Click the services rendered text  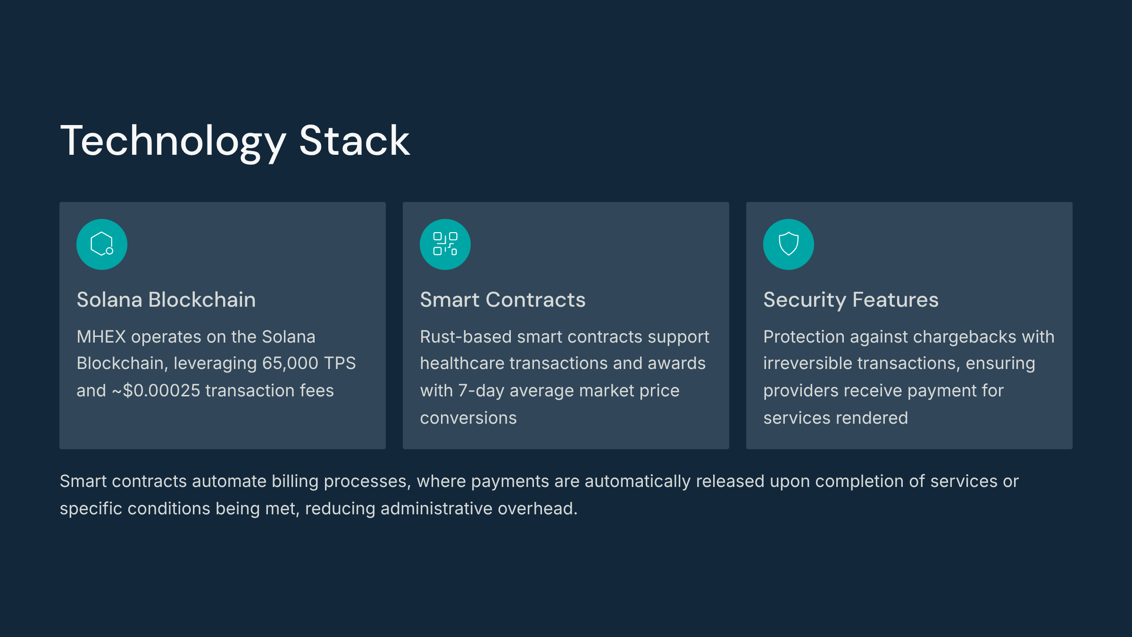click(836, 418)
